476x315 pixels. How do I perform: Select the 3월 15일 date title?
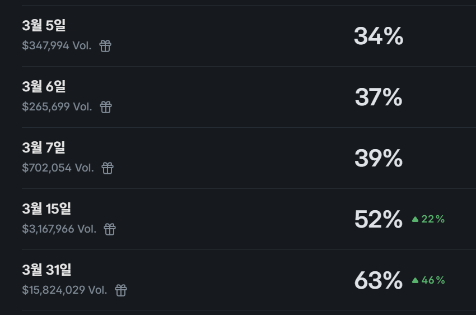[46, 209]
